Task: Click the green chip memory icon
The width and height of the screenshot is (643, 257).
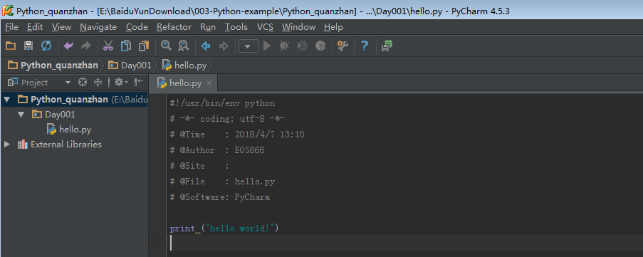Action: tap(387, 46)
